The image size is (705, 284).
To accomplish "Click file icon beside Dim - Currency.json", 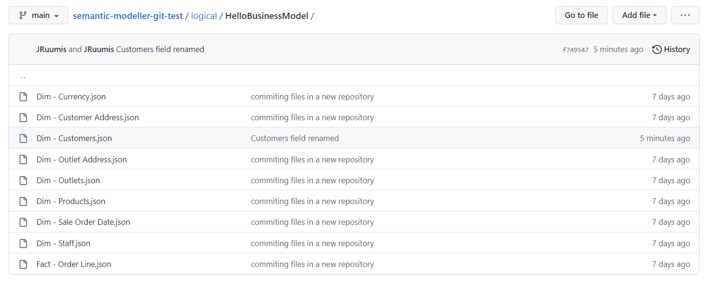I will tap(23, 97).
